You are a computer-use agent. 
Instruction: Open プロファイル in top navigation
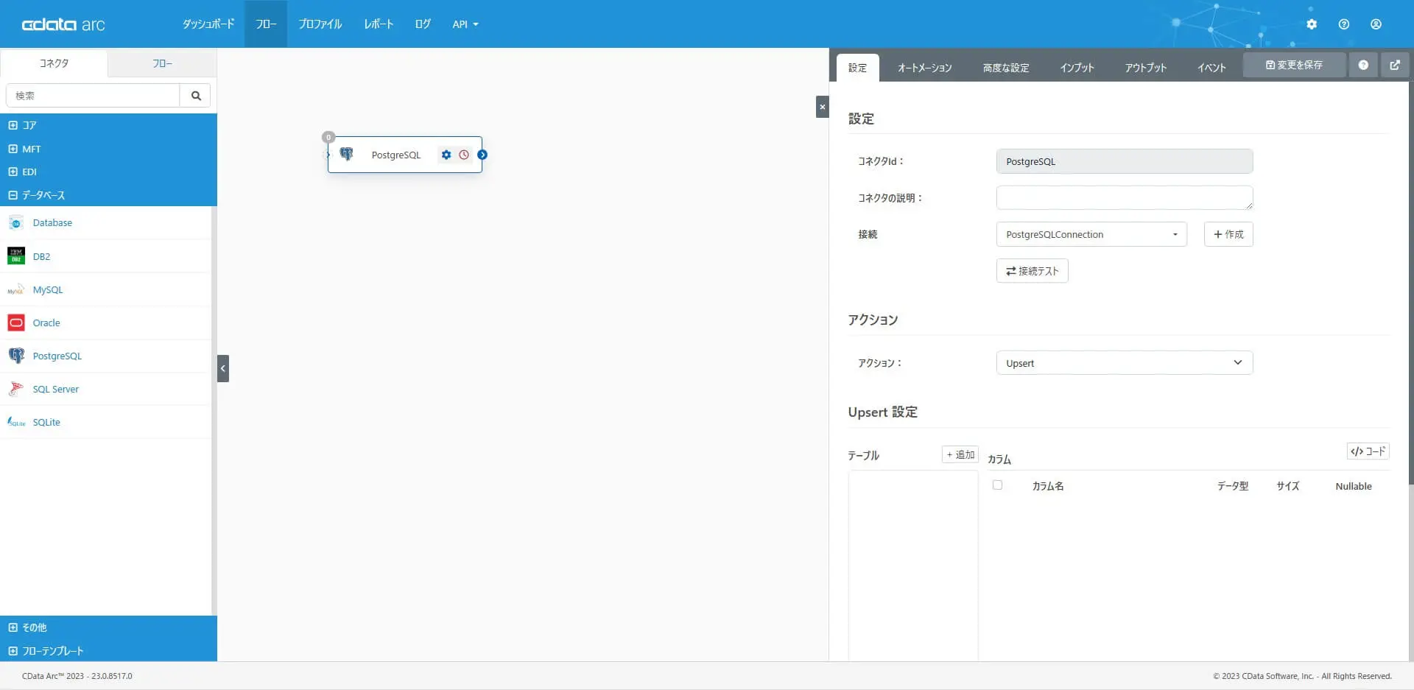(320, 24)
